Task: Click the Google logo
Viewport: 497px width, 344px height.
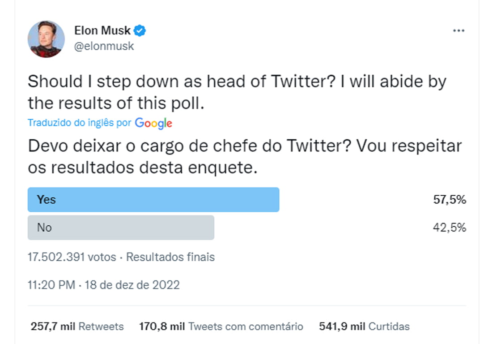Action: (x=153, y=123)
